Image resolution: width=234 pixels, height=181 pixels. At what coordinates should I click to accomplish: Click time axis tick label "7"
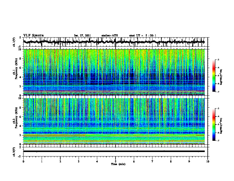click(x=152, y=161)
